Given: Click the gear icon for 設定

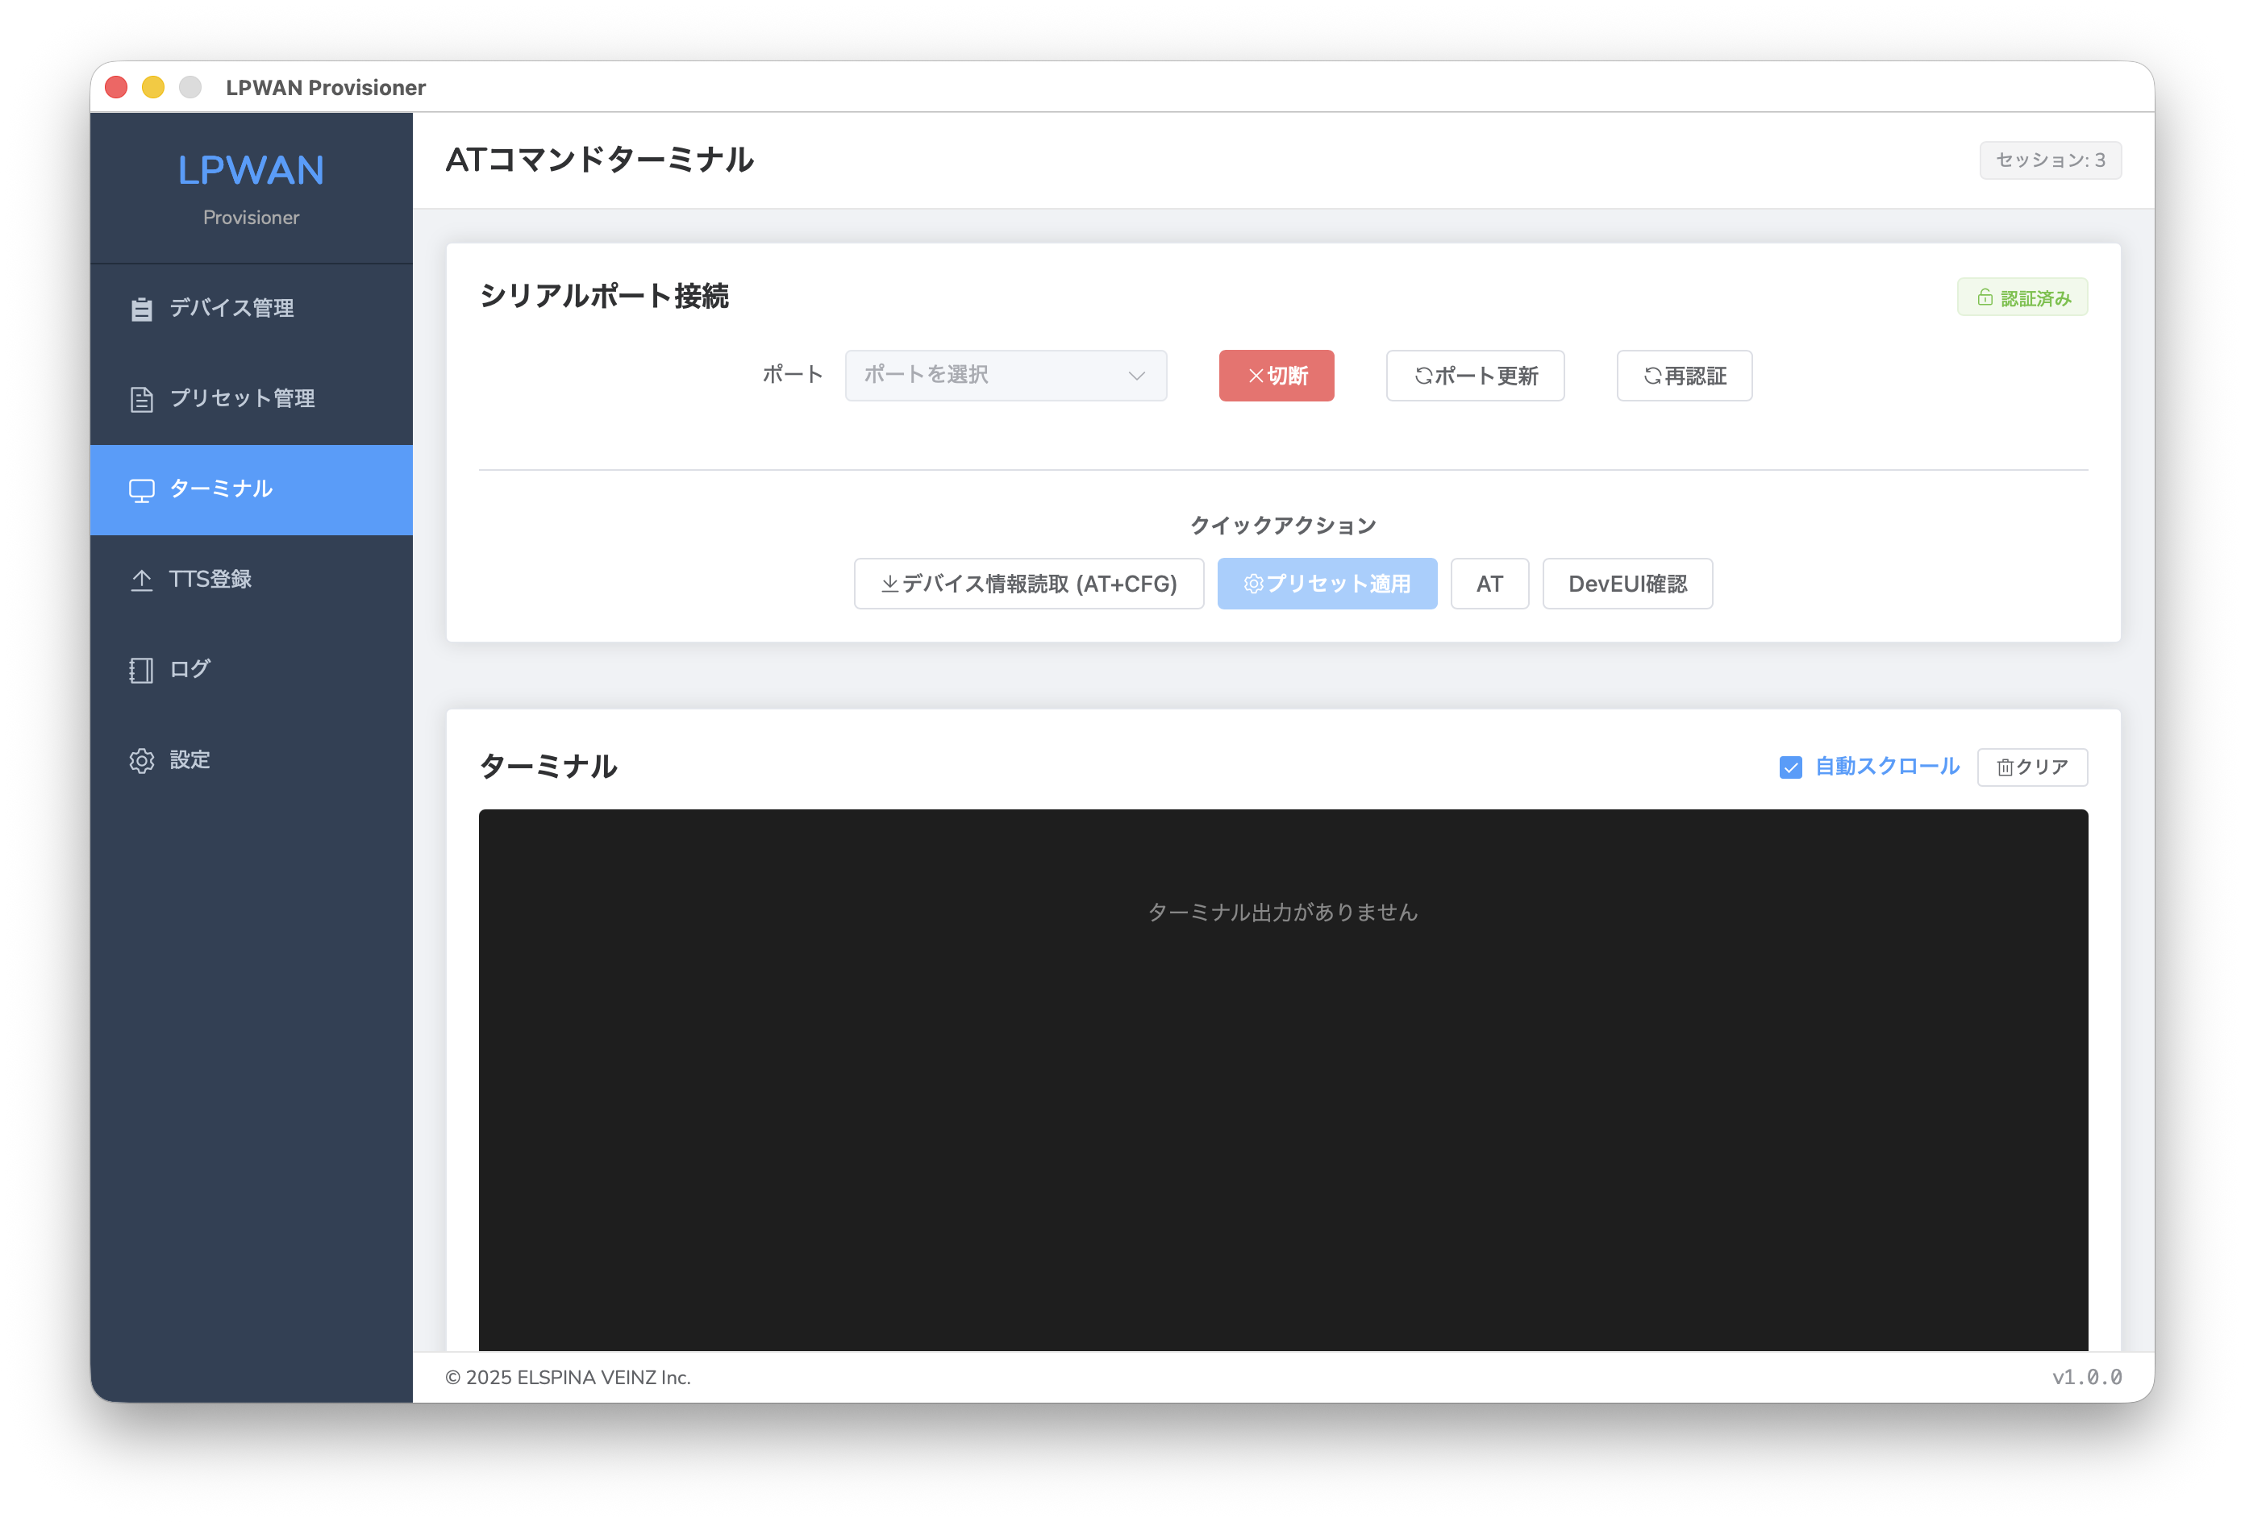Looking at the screenshot, I should (x=141, y=761).
